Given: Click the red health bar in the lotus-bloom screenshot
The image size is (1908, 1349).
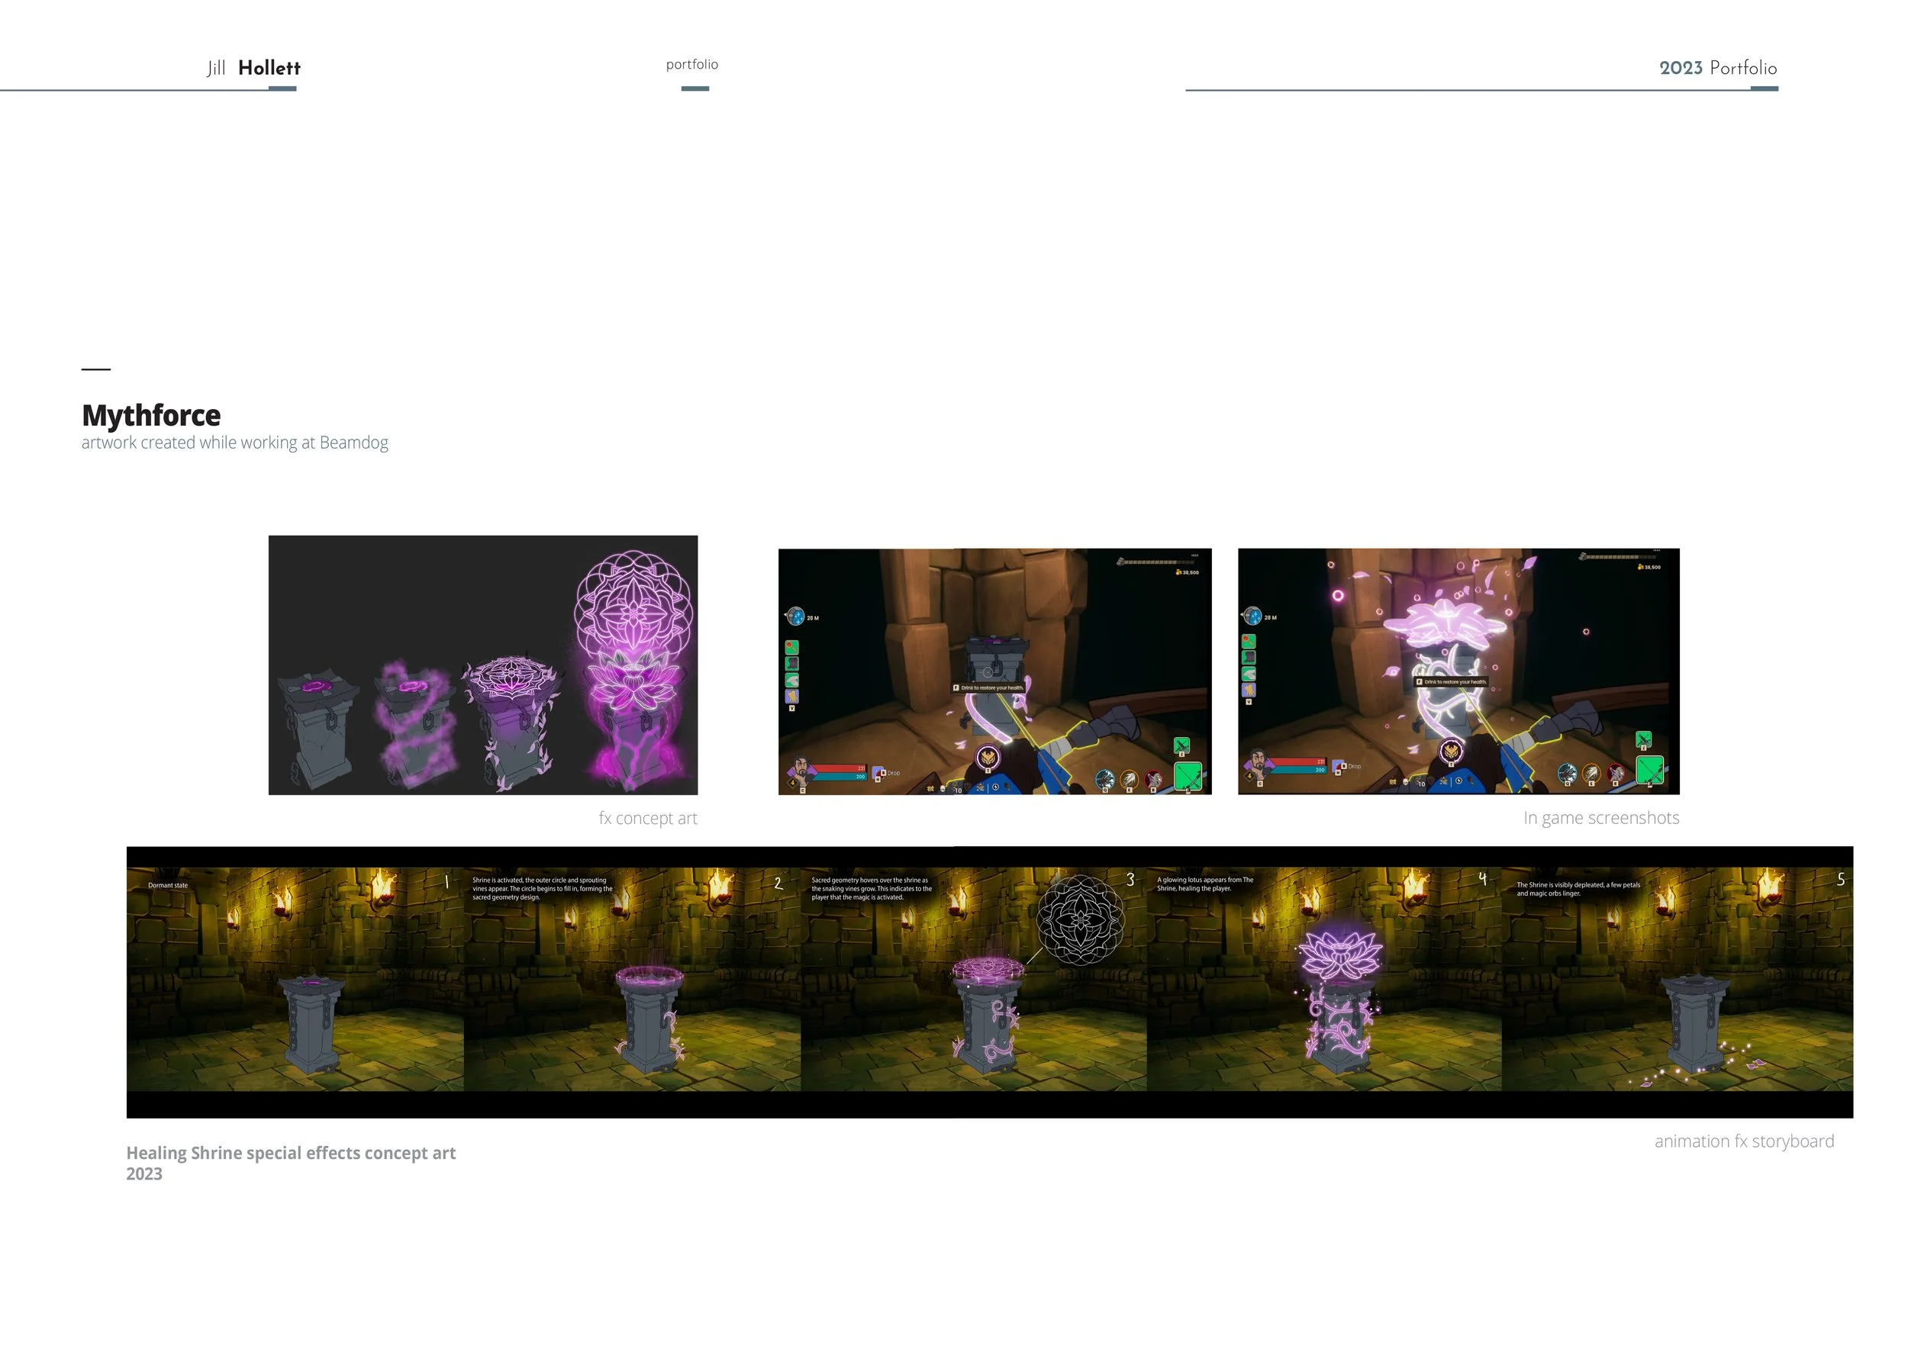Looking at the screenshot, I should pyautogui.click(x=1298, y=761).
